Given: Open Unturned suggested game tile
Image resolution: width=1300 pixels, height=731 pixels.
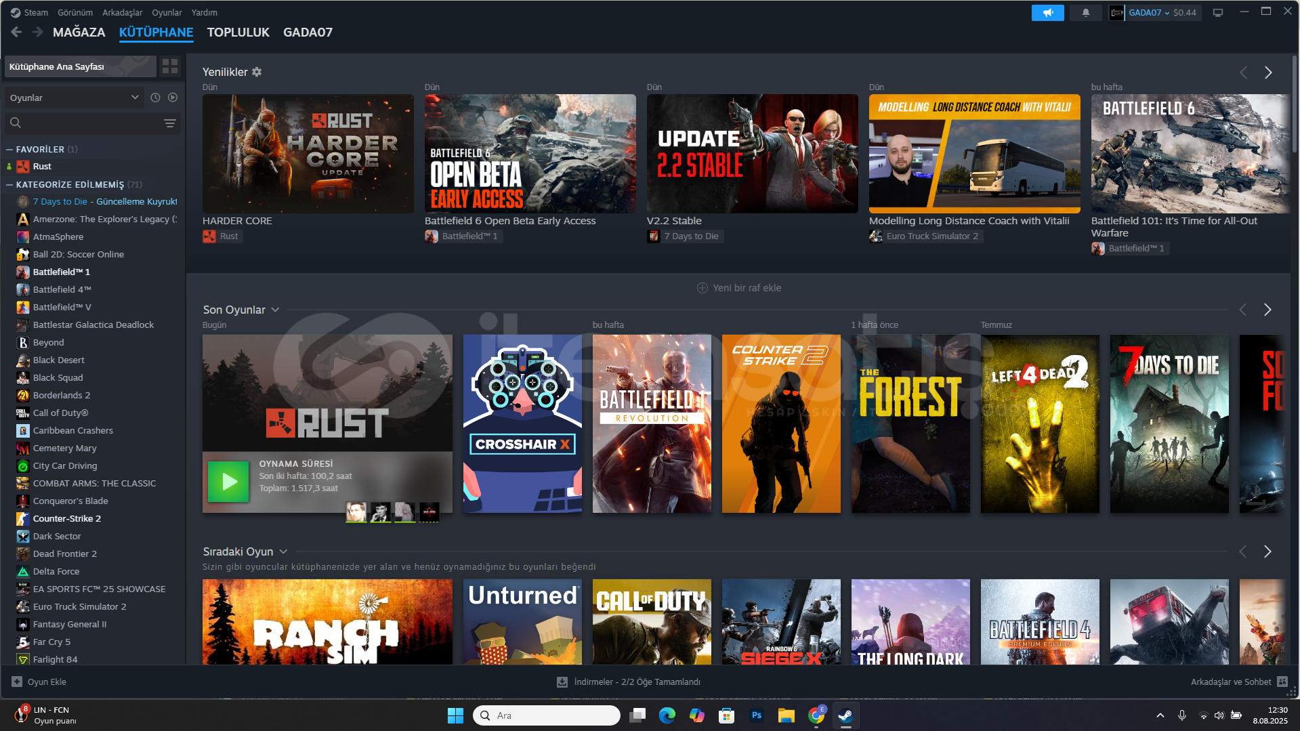Looking at the screenshot, I should click(x=522, y=621).
